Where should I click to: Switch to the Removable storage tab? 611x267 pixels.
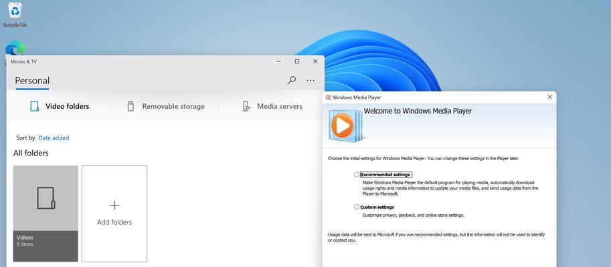click(165, 106)
